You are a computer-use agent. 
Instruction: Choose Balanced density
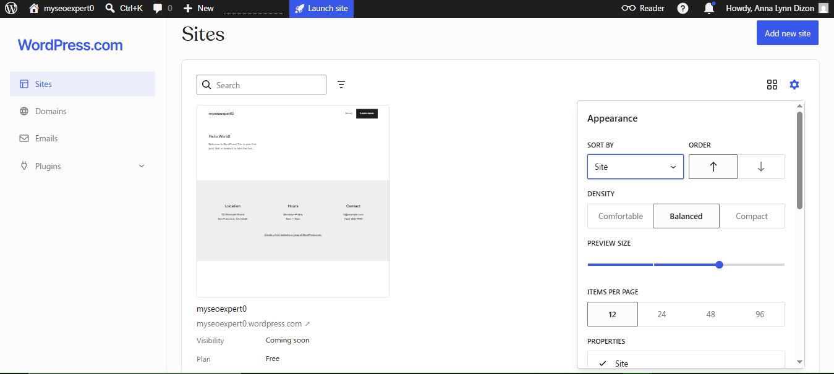(686, 216)
